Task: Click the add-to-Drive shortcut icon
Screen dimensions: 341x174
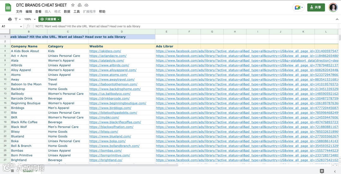Action: click(80, 5)
